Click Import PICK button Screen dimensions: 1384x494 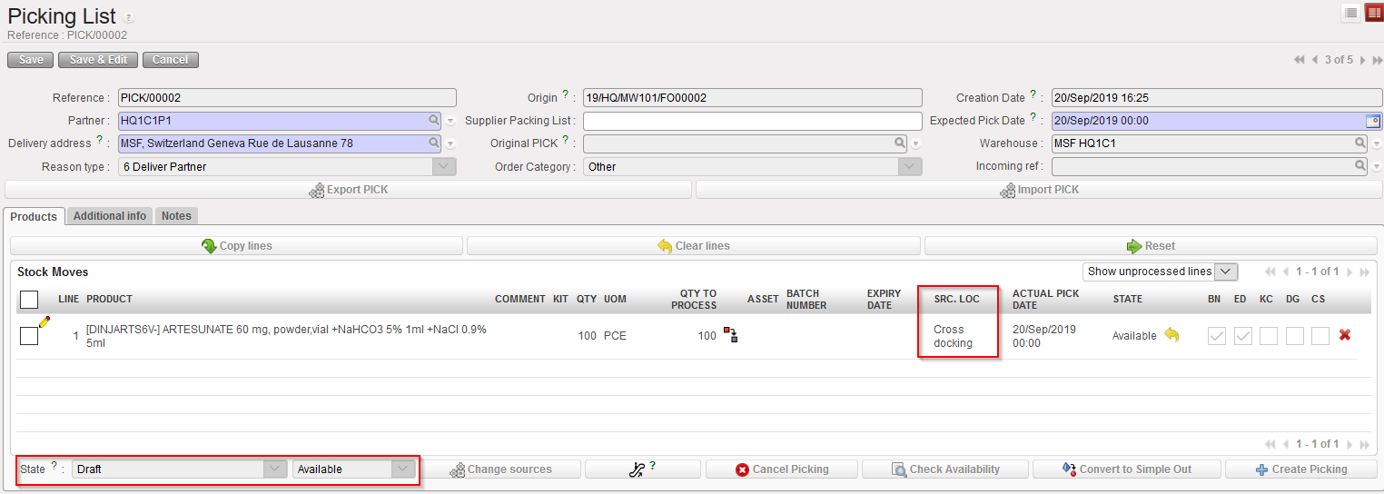click(1039, 190)
